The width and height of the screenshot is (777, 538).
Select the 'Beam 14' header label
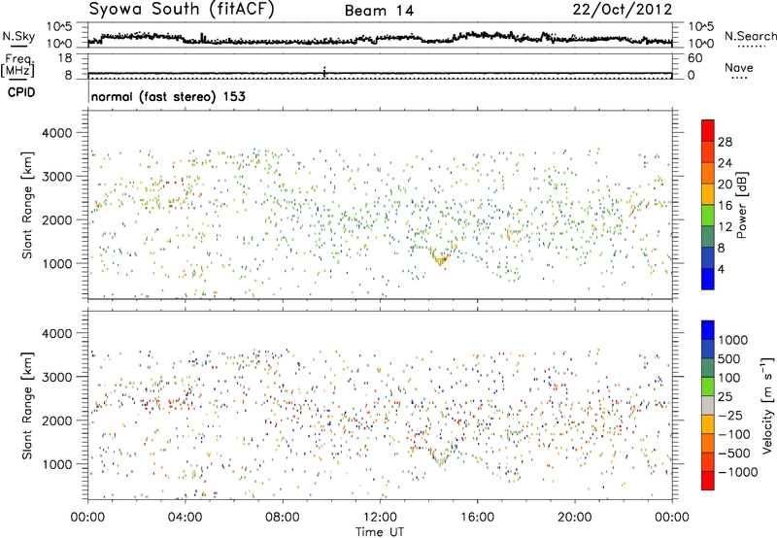coord(379,11)
